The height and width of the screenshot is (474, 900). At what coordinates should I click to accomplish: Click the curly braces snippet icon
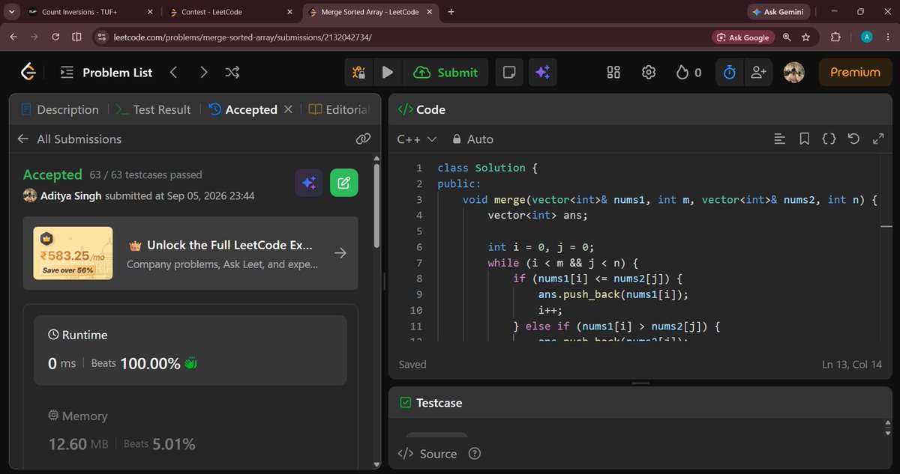[x=829, y=139]
